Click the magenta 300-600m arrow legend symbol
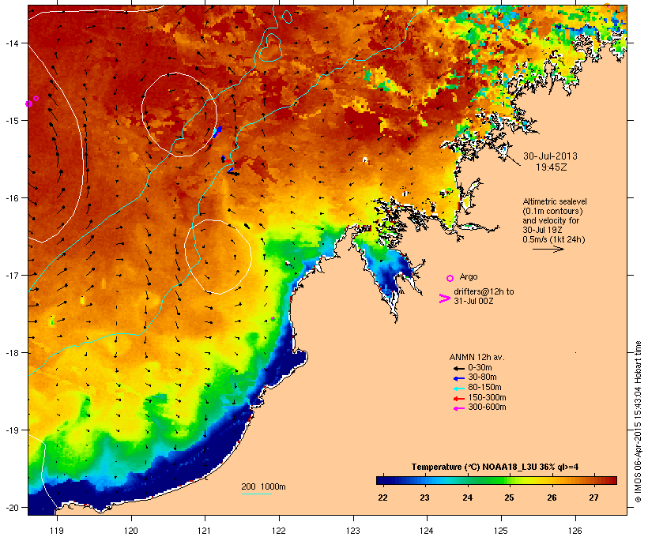Viewport: 648px width, 537px height. [x=458, y=408]
